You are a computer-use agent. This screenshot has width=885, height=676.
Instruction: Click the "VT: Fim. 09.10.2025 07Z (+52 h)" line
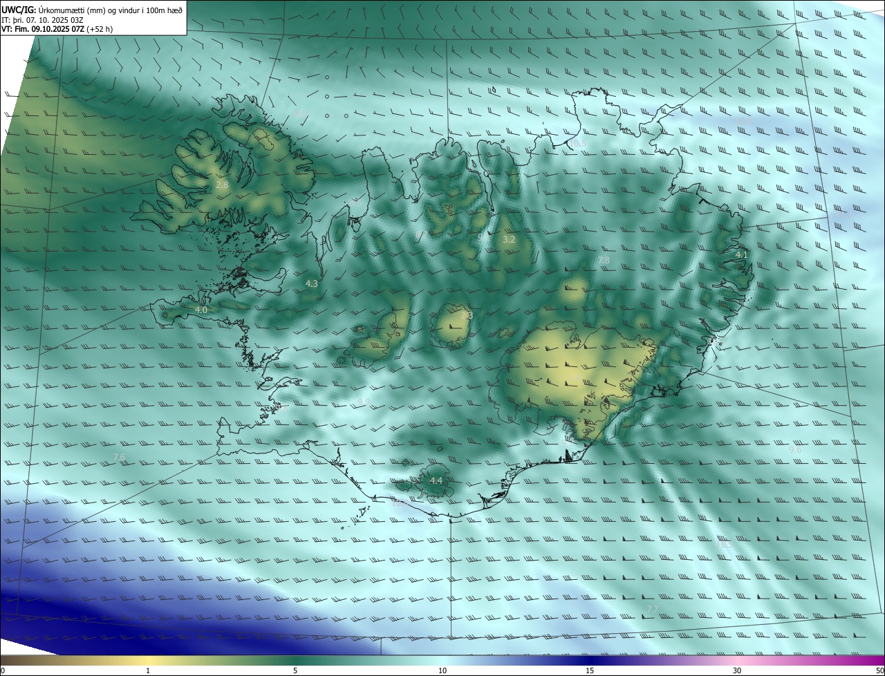(x=57, y=29)
